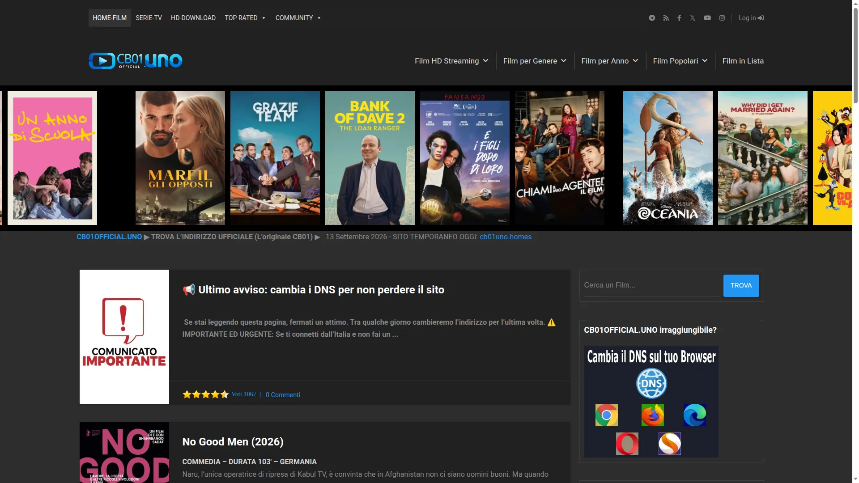The height and width of the screenshot is (483, 859).
Task: Rate the DNS notice using the star rating
Action: tap(206, 394)
